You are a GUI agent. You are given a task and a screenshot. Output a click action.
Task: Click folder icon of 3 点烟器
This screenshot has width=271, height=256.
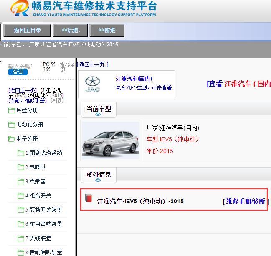(21, 182)
